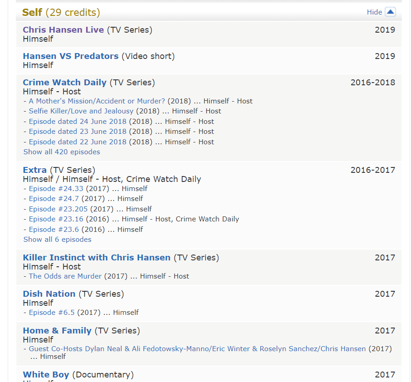Expand Show all 6 episodes
The height and width of the screenshot is (382, 411).
58,240
